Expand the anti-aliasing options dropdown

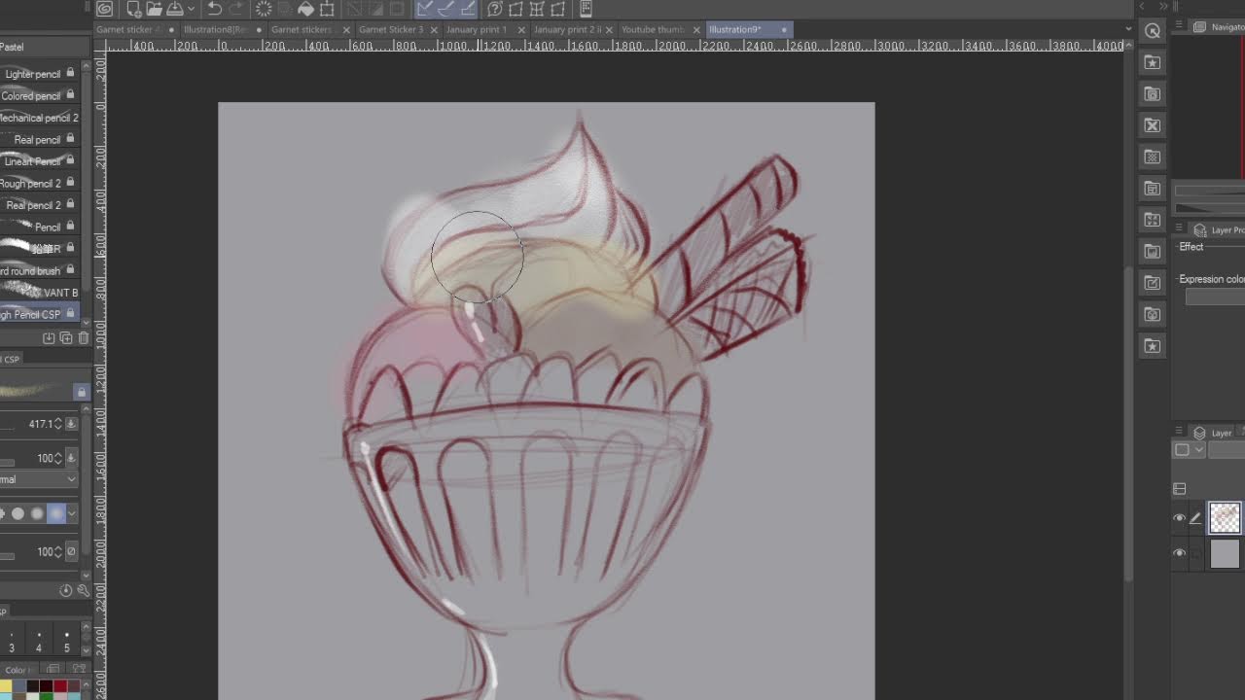point(72,513)
